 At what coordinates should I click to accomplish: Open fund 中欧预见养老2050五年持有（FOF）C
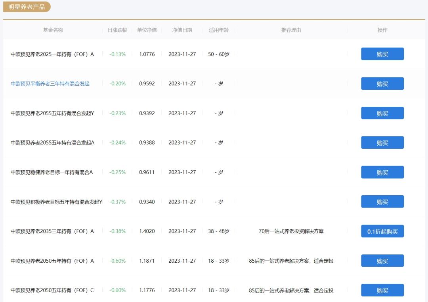52,290
